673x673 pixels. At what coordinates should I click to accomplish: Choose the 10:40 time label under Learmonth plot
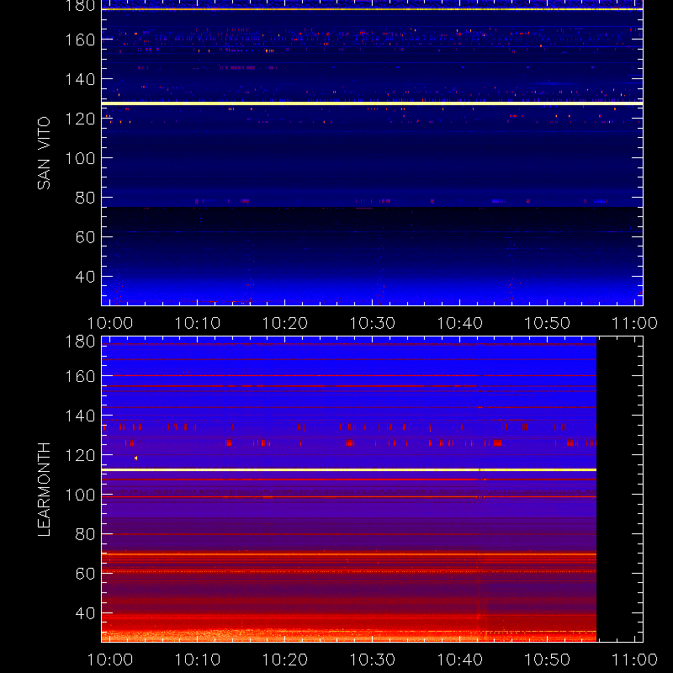pos(460,660)
